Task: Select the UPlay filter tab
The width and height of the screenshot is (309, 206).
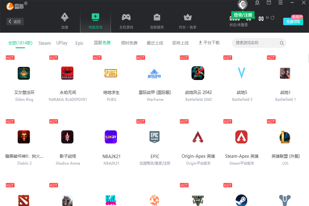Action: (x=62, y=43)
